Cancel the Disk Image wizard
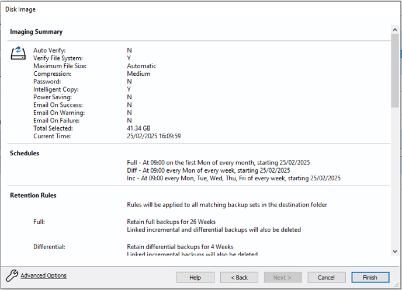 [326, 277]
